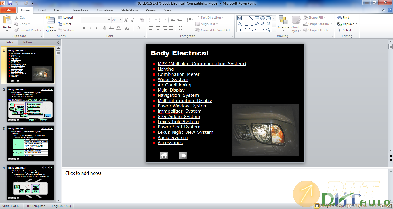Toggle Underline formatting
This screenshot has width=393, height=209.
[98, 28]
